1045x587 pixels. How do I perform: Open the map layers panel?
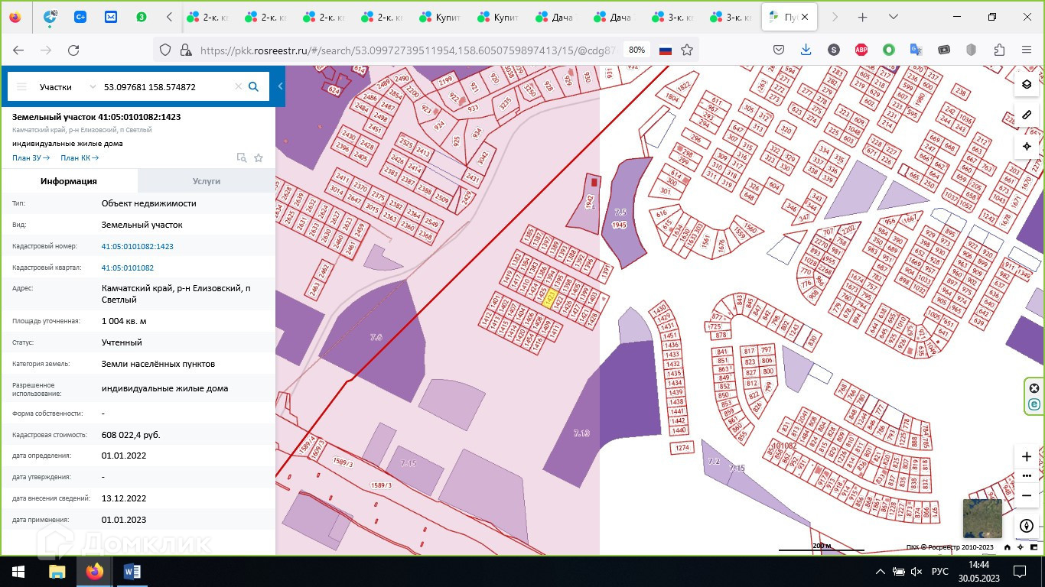[x=1027, y=84]
